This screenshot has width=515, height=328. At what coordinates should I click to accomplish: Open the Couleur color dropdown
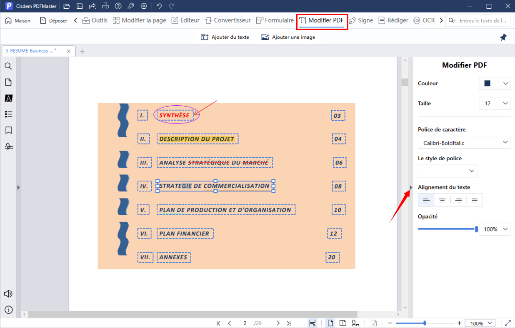point(495,84)
